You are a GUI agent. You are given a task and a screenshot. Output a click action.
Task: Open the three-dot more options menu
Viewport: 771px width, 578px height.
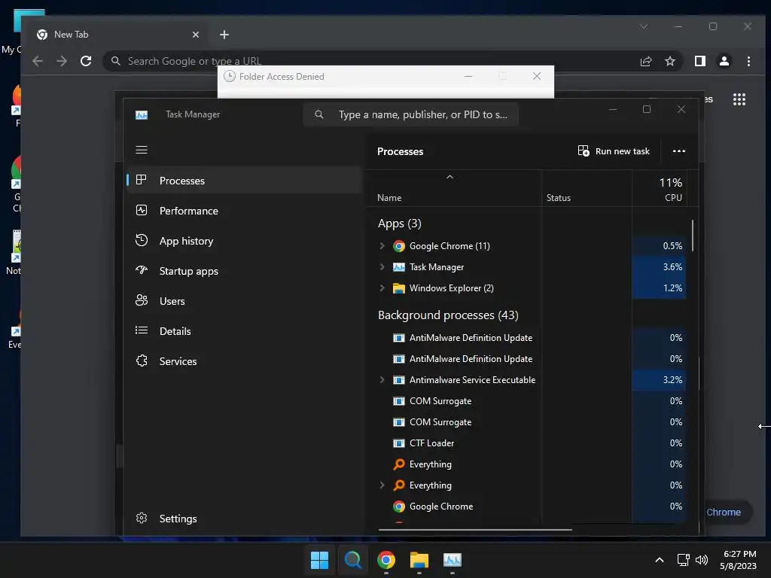(679, 151)
